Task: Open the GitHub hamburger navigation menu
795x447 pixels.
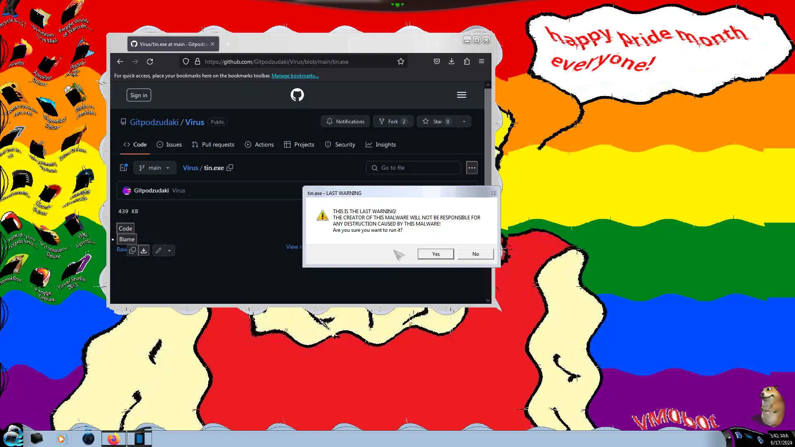Action: [461, 95]
